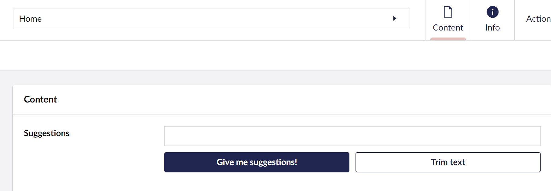Click the word 'Home' in header

30,19
